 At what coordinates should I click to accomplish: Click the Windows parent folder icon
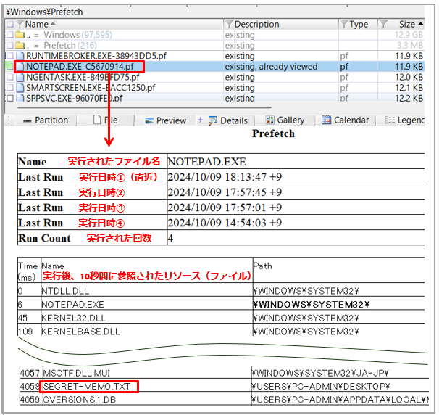pos(20,35)
